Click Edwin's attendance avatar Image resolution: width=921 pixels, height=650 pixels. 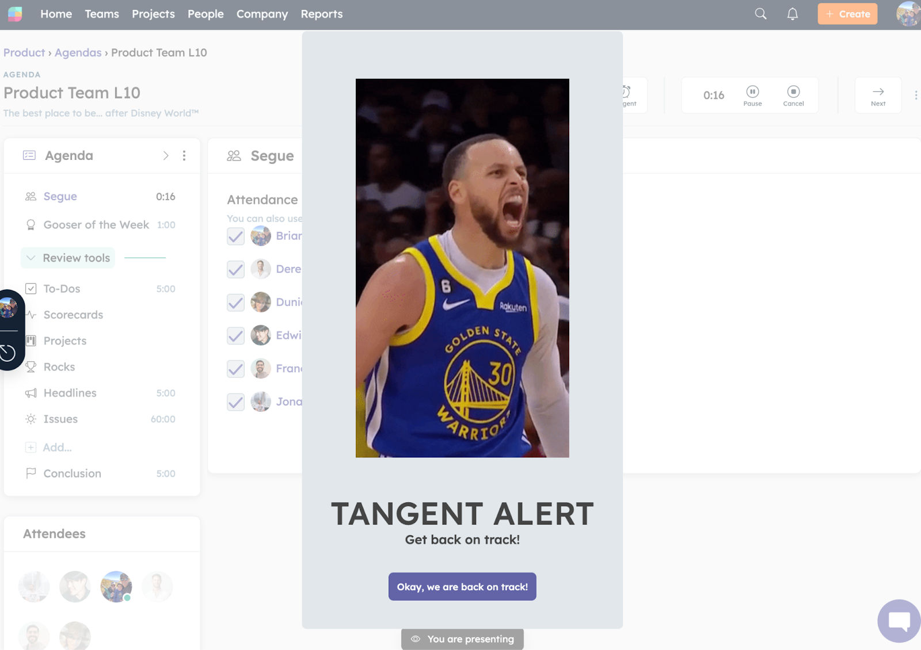point(261,335)
